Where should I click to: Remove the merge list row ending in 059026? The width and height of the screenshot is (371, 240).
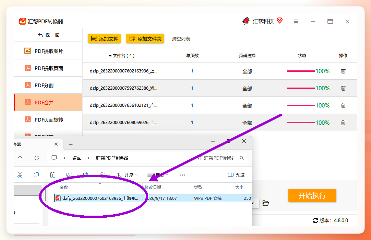coord(343,123)
